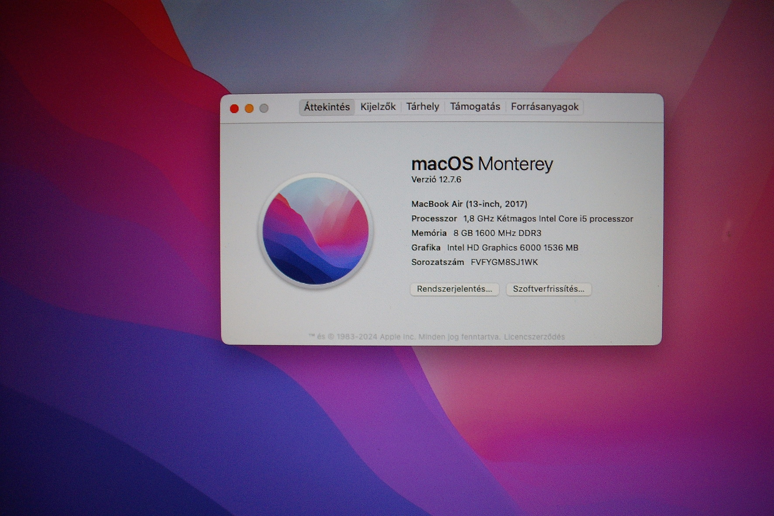Open the Rendszerjelentés button

(x=454, y=289)
